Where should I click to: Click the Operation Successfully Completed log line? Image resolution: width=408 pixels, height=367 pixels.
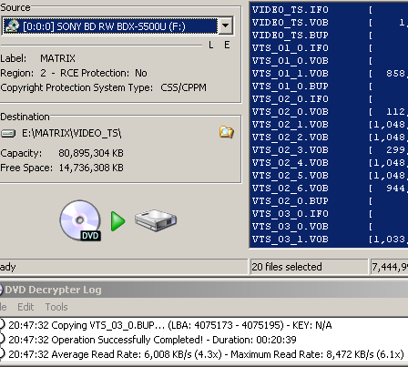[x=152, y=340]
